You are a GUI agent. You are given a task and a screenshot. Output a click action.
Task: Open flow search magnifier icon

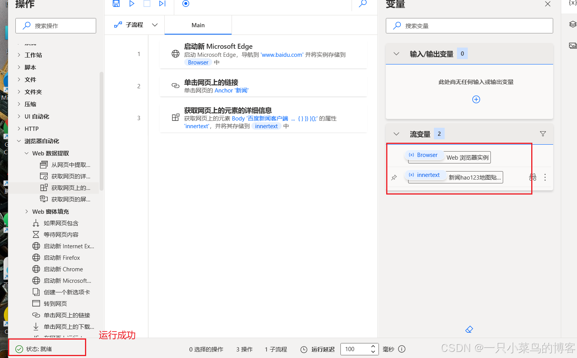[x=363, y=3]
